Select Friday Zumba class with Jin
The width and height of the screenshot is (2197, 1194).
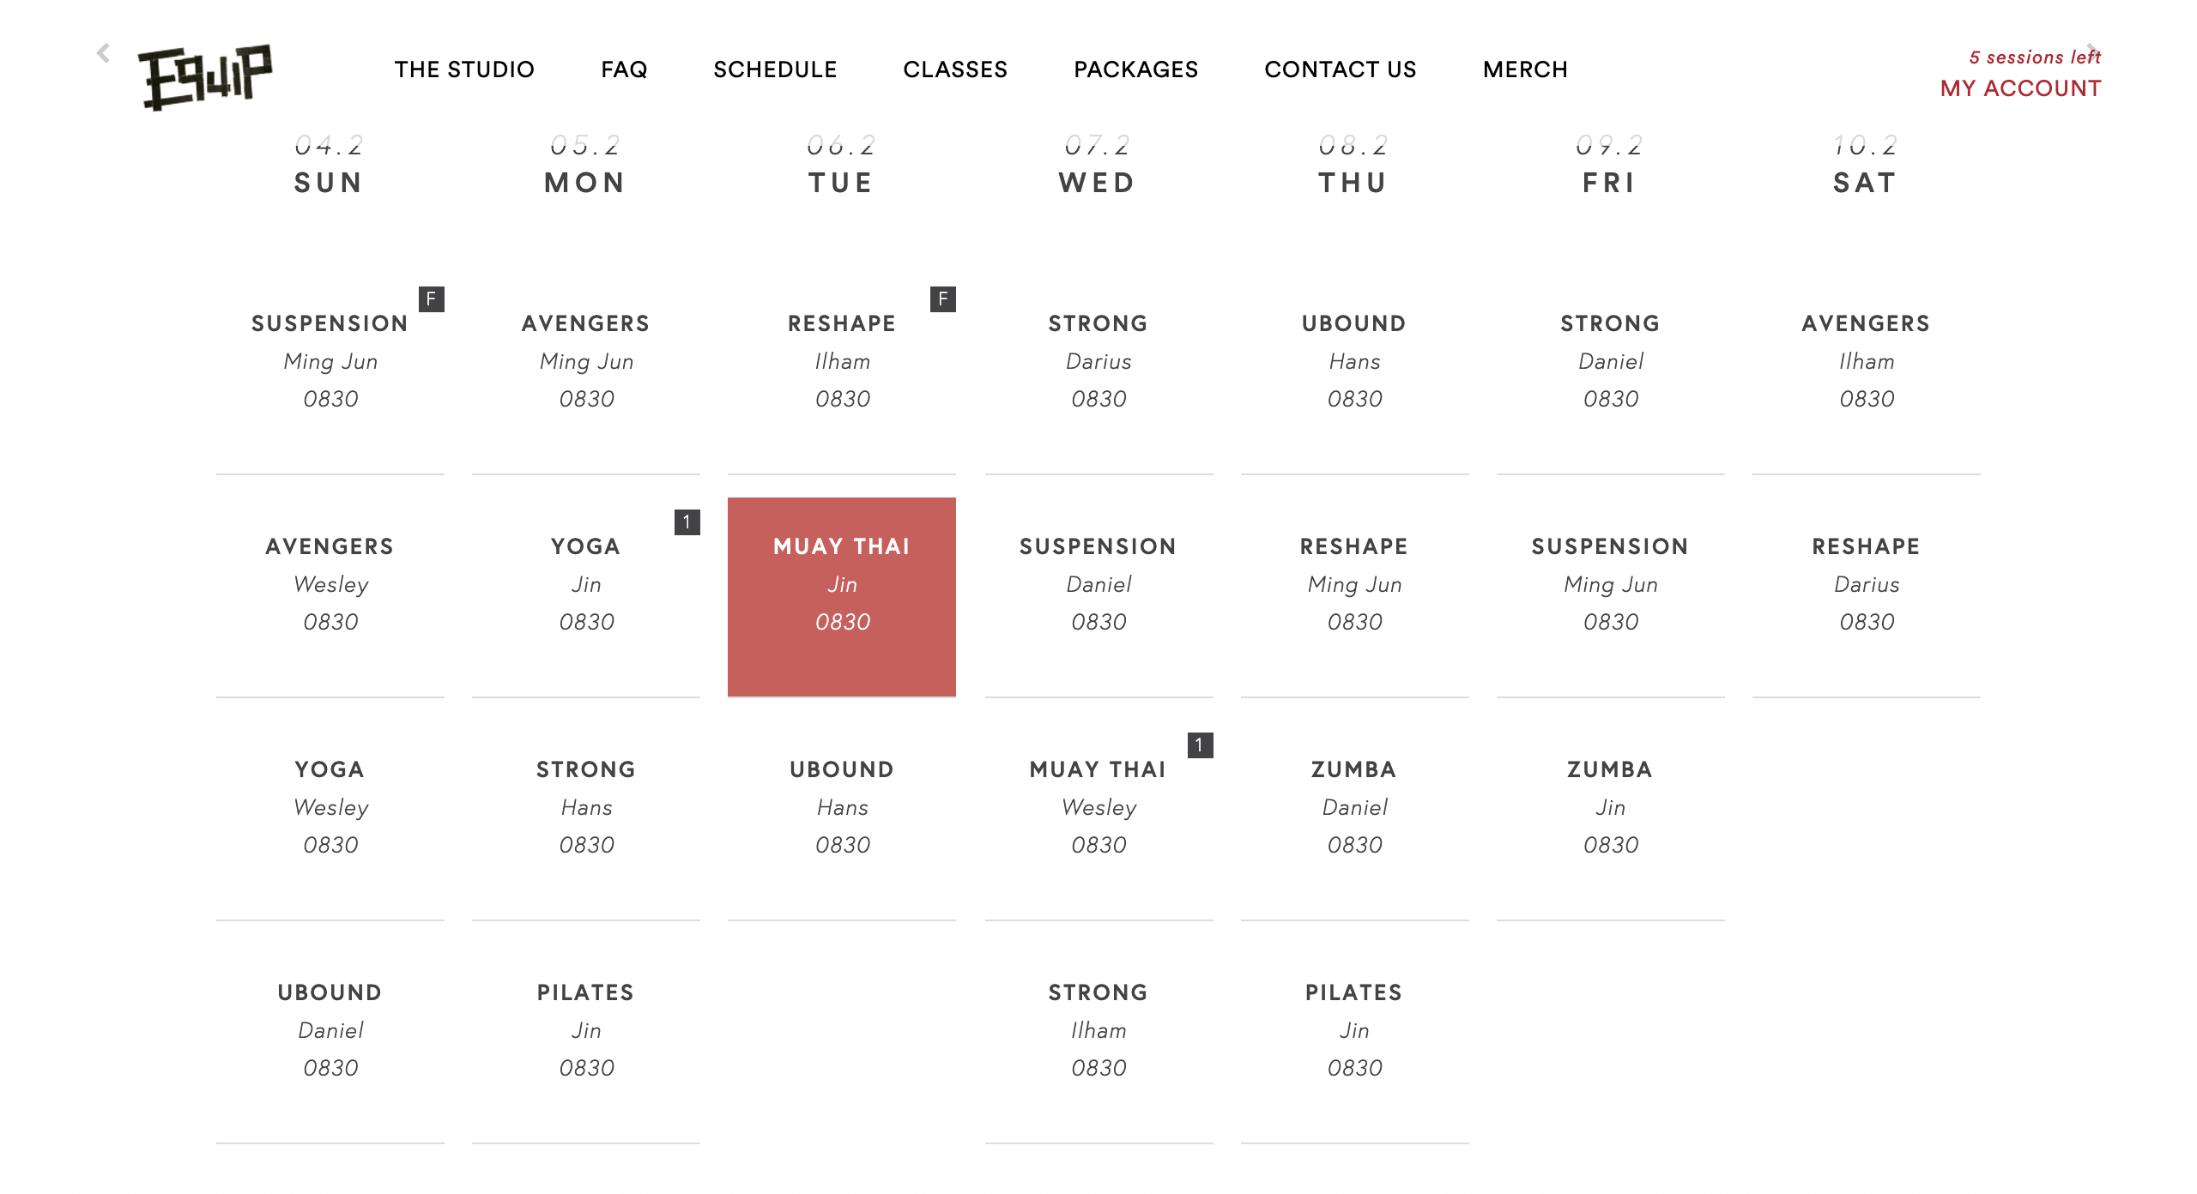point(1610,806)
